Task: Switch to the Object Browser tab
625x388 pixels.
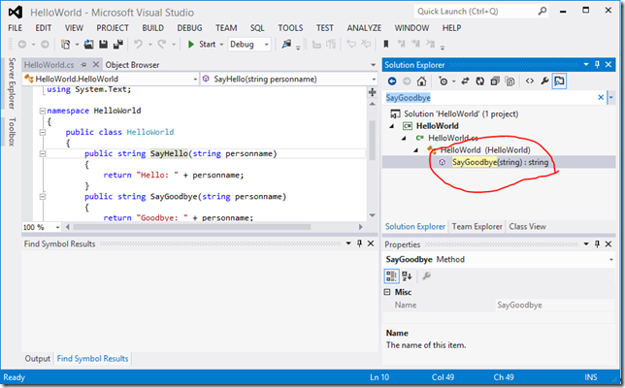Action: 132,65
